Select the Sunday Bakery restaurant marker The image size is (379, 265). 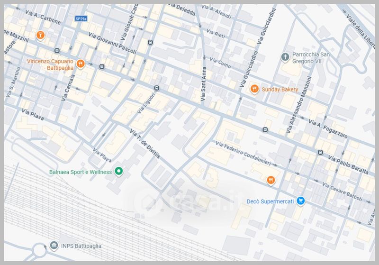(x=254, y=89)
